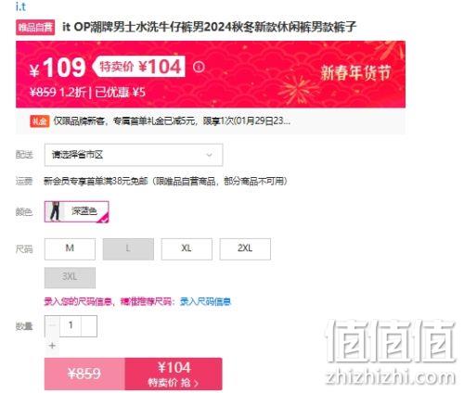Click the 礼金 orange tag icon
The width and height of the screenshot is (464, 393).
[x=40, y=121]
